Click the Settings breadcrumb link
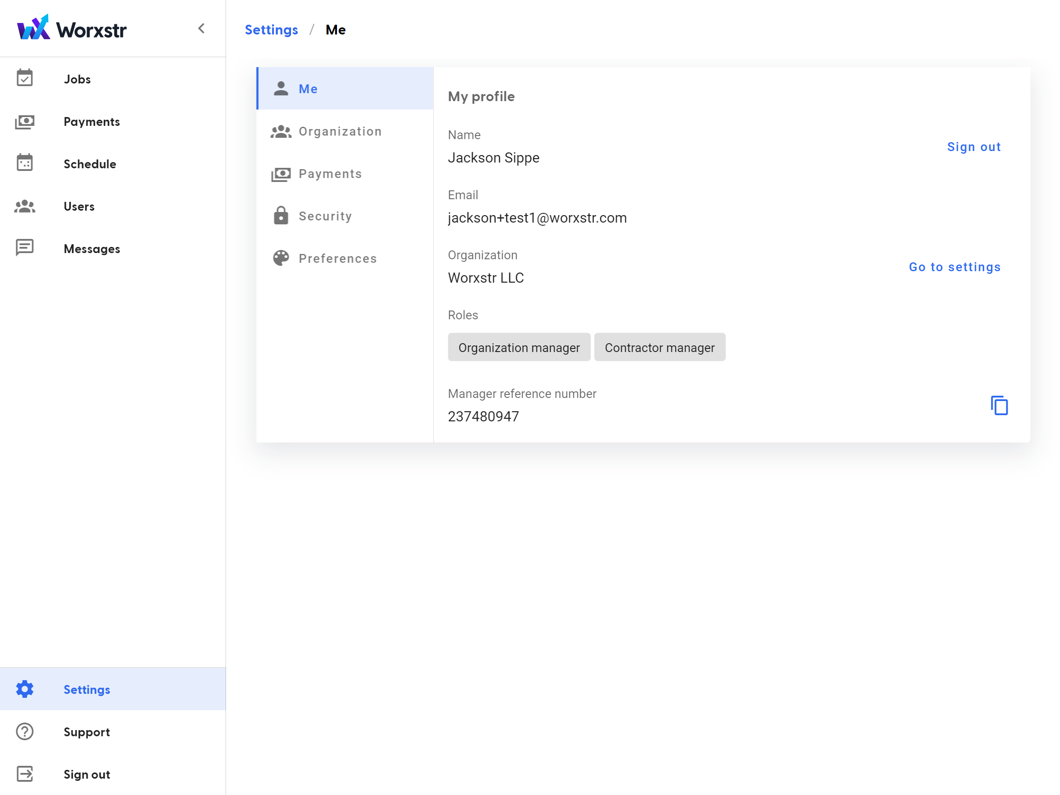The image size is (1060, 795). pos(271,30)
